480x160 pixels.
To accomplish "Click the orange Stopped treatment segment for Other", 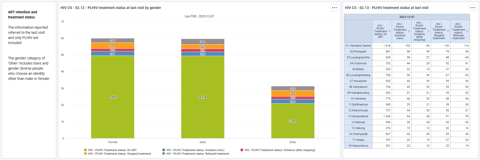I will pos(293,93).
